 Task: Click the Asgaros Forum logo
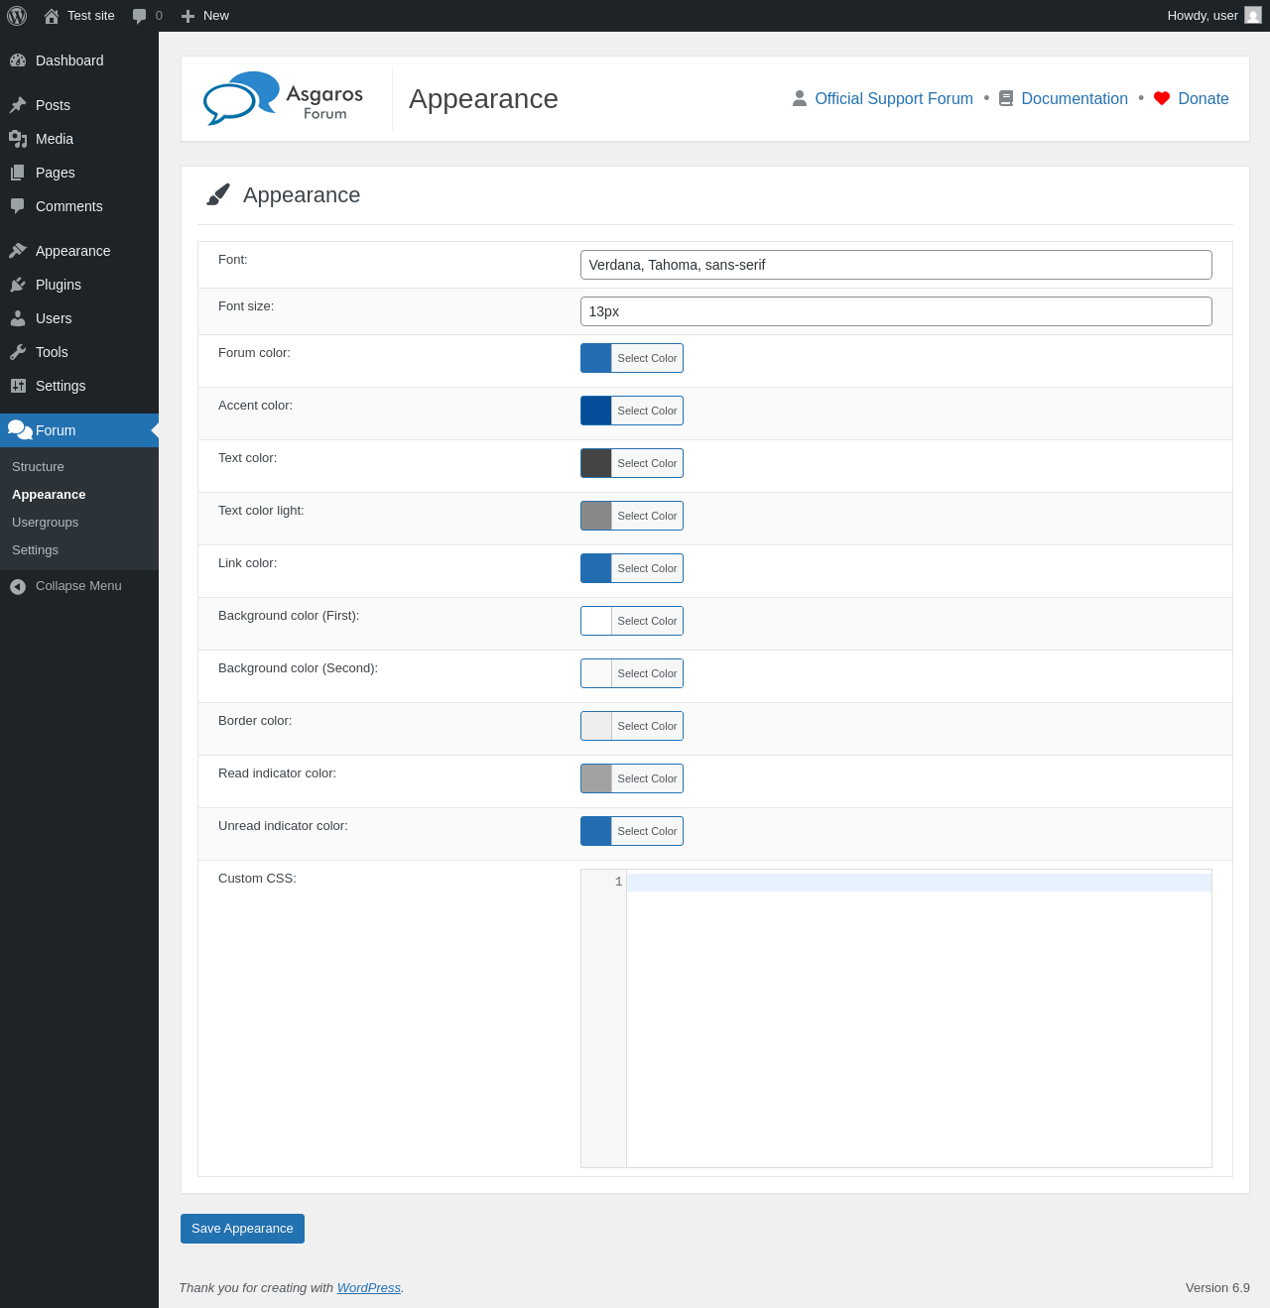284,99
